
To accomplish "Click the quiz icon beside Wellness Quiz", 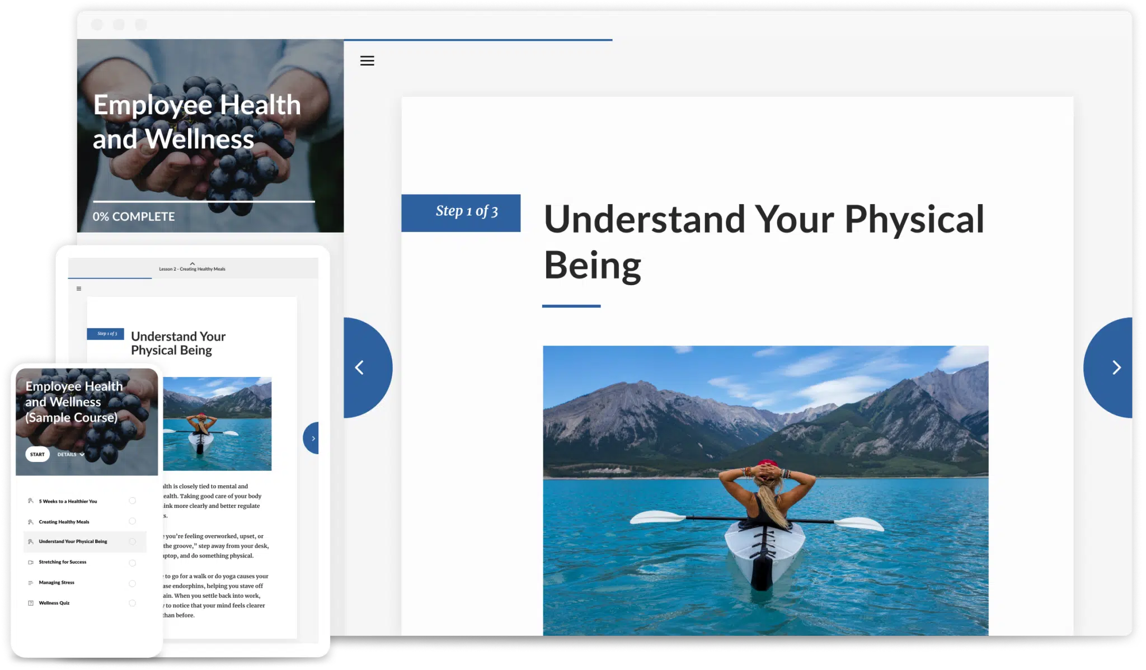I will (x=31, y=603).
